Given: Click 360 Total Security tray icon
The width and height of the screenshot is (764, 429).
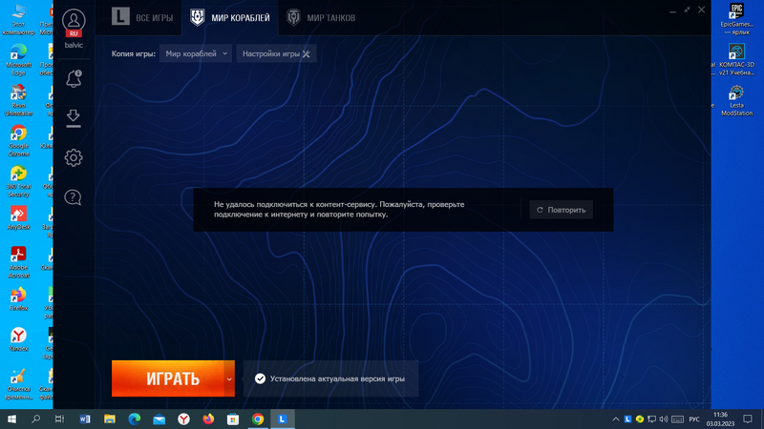Looking at the screenshot, I should [x=640, y=419].
